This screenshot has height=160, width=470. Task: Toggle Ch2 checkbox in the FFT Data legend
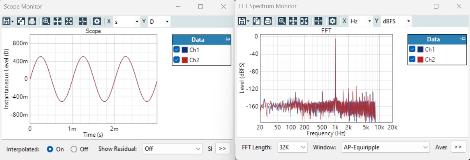[x=412, y=60]
